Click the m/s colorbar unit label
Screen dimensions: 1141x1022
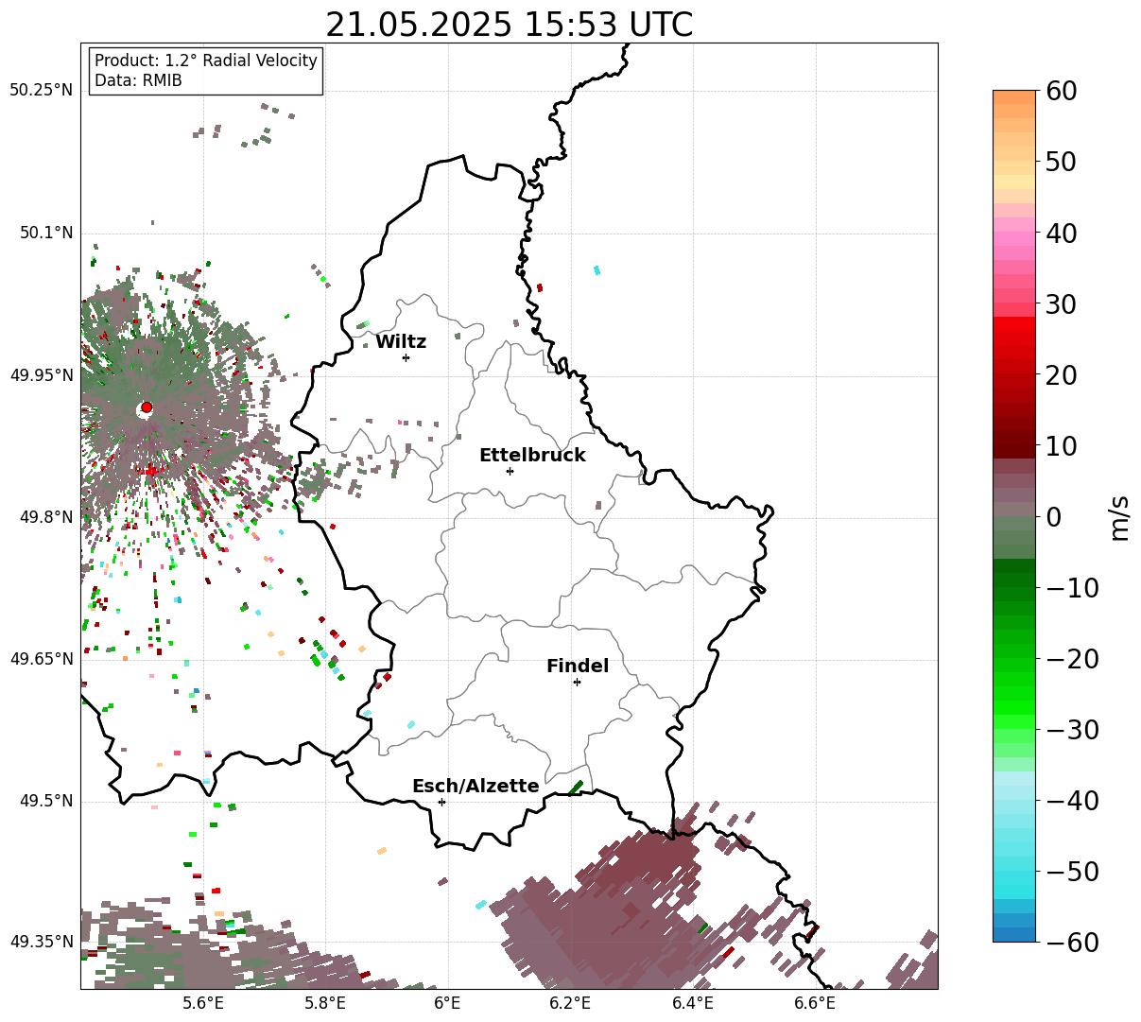point(1119,516)
